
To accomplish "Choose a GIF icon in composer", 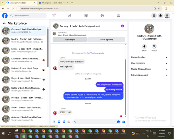I will (x=69, y=122).
